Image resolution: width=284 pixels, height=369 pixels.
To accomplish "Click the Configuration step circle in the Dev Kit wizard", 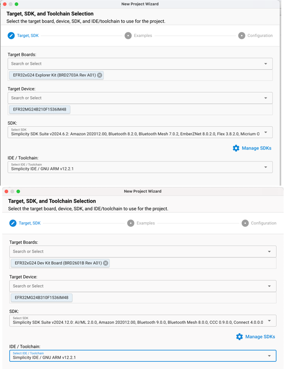I will click(245, 223).
